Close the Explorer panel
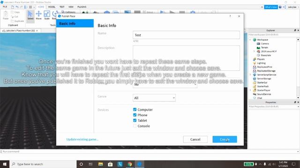The width and height of the screenshot is (300, 168). [x=298, y=30]
